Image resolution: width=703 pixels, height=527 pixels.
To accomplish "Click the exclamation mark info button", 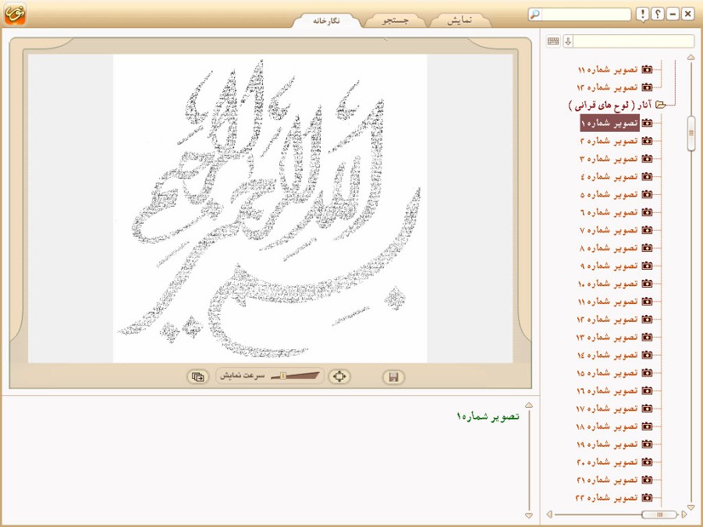I will pos(642,14).
